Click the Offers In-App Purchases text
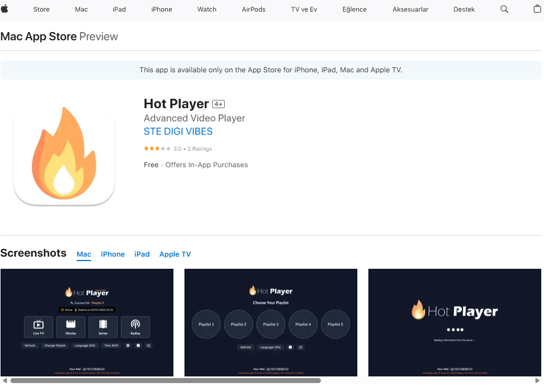The image size is (544, 388). pos(207,165)
